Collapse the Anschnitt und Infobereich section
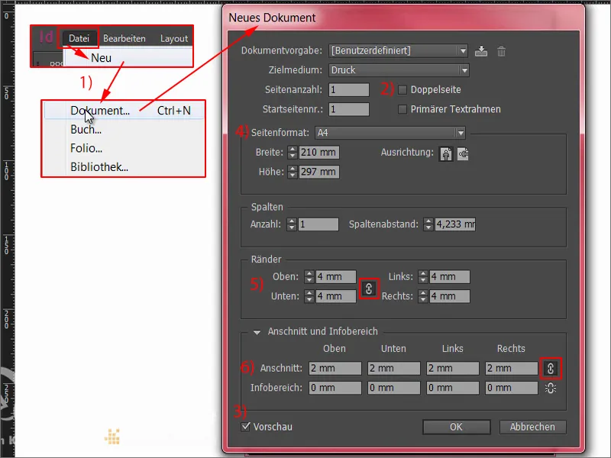611x458 pixels. (x=257, y=332)
